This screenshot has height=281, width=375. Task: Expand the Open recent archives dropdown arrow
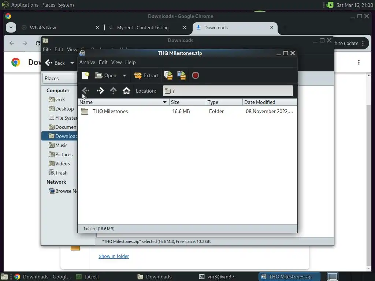point(125,75)
